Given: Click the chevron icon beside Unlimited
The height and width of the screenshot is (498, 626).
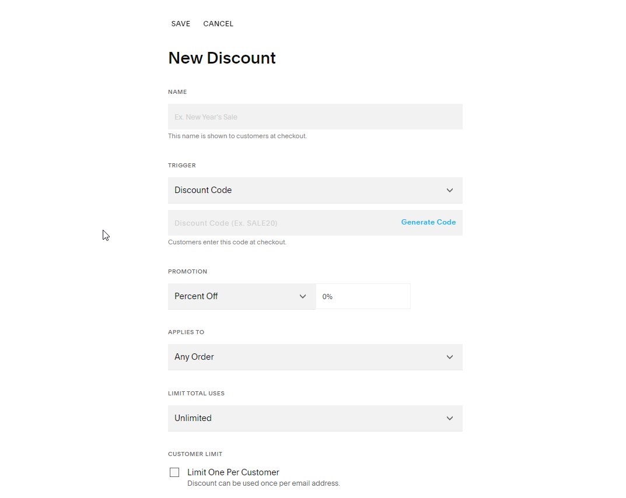Looking at the screenshot, I should [450, 418].
